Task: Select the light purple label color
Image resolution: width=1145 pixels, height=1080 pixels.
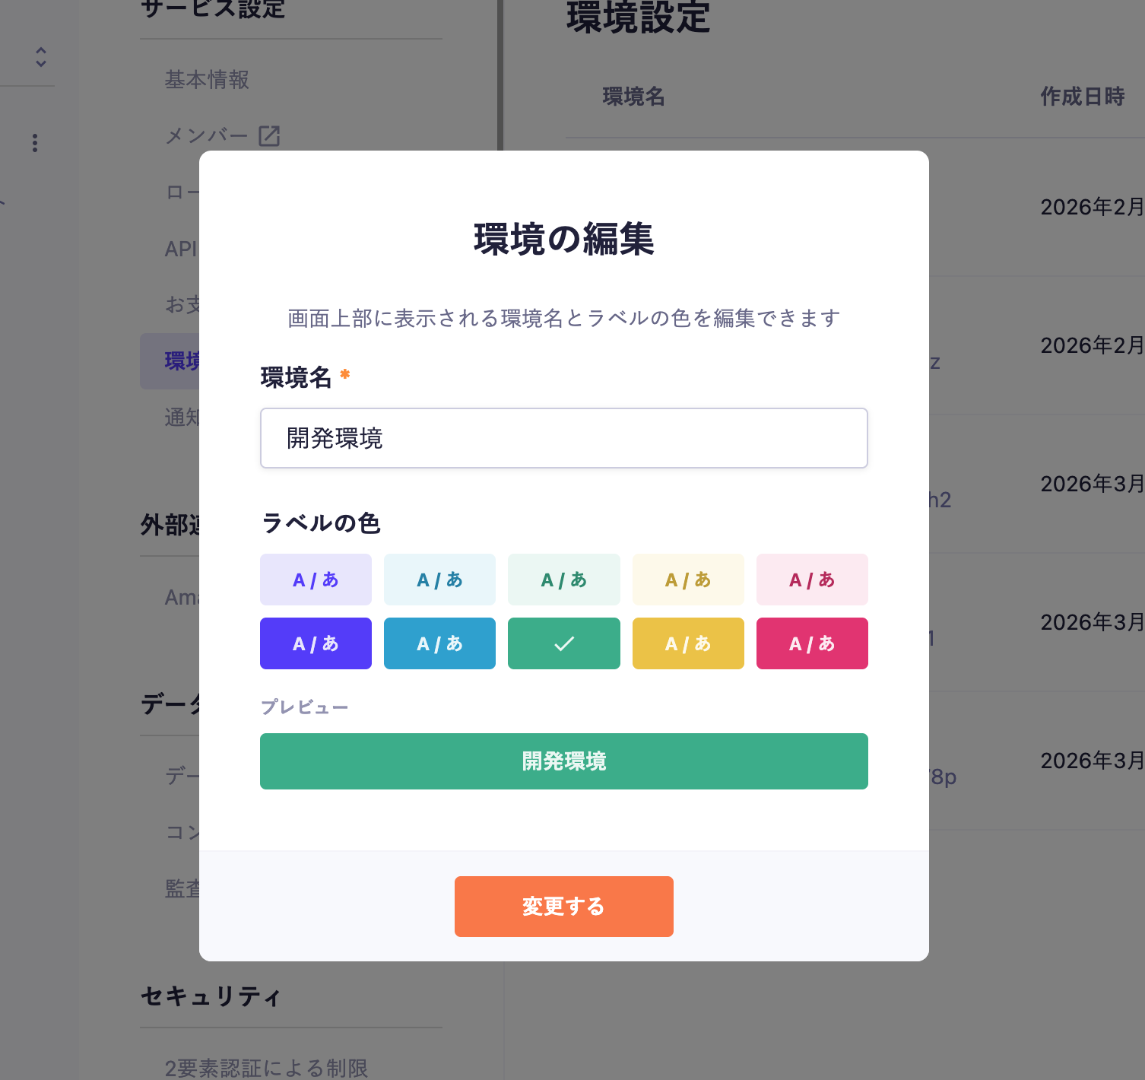Action: [316, 579]
